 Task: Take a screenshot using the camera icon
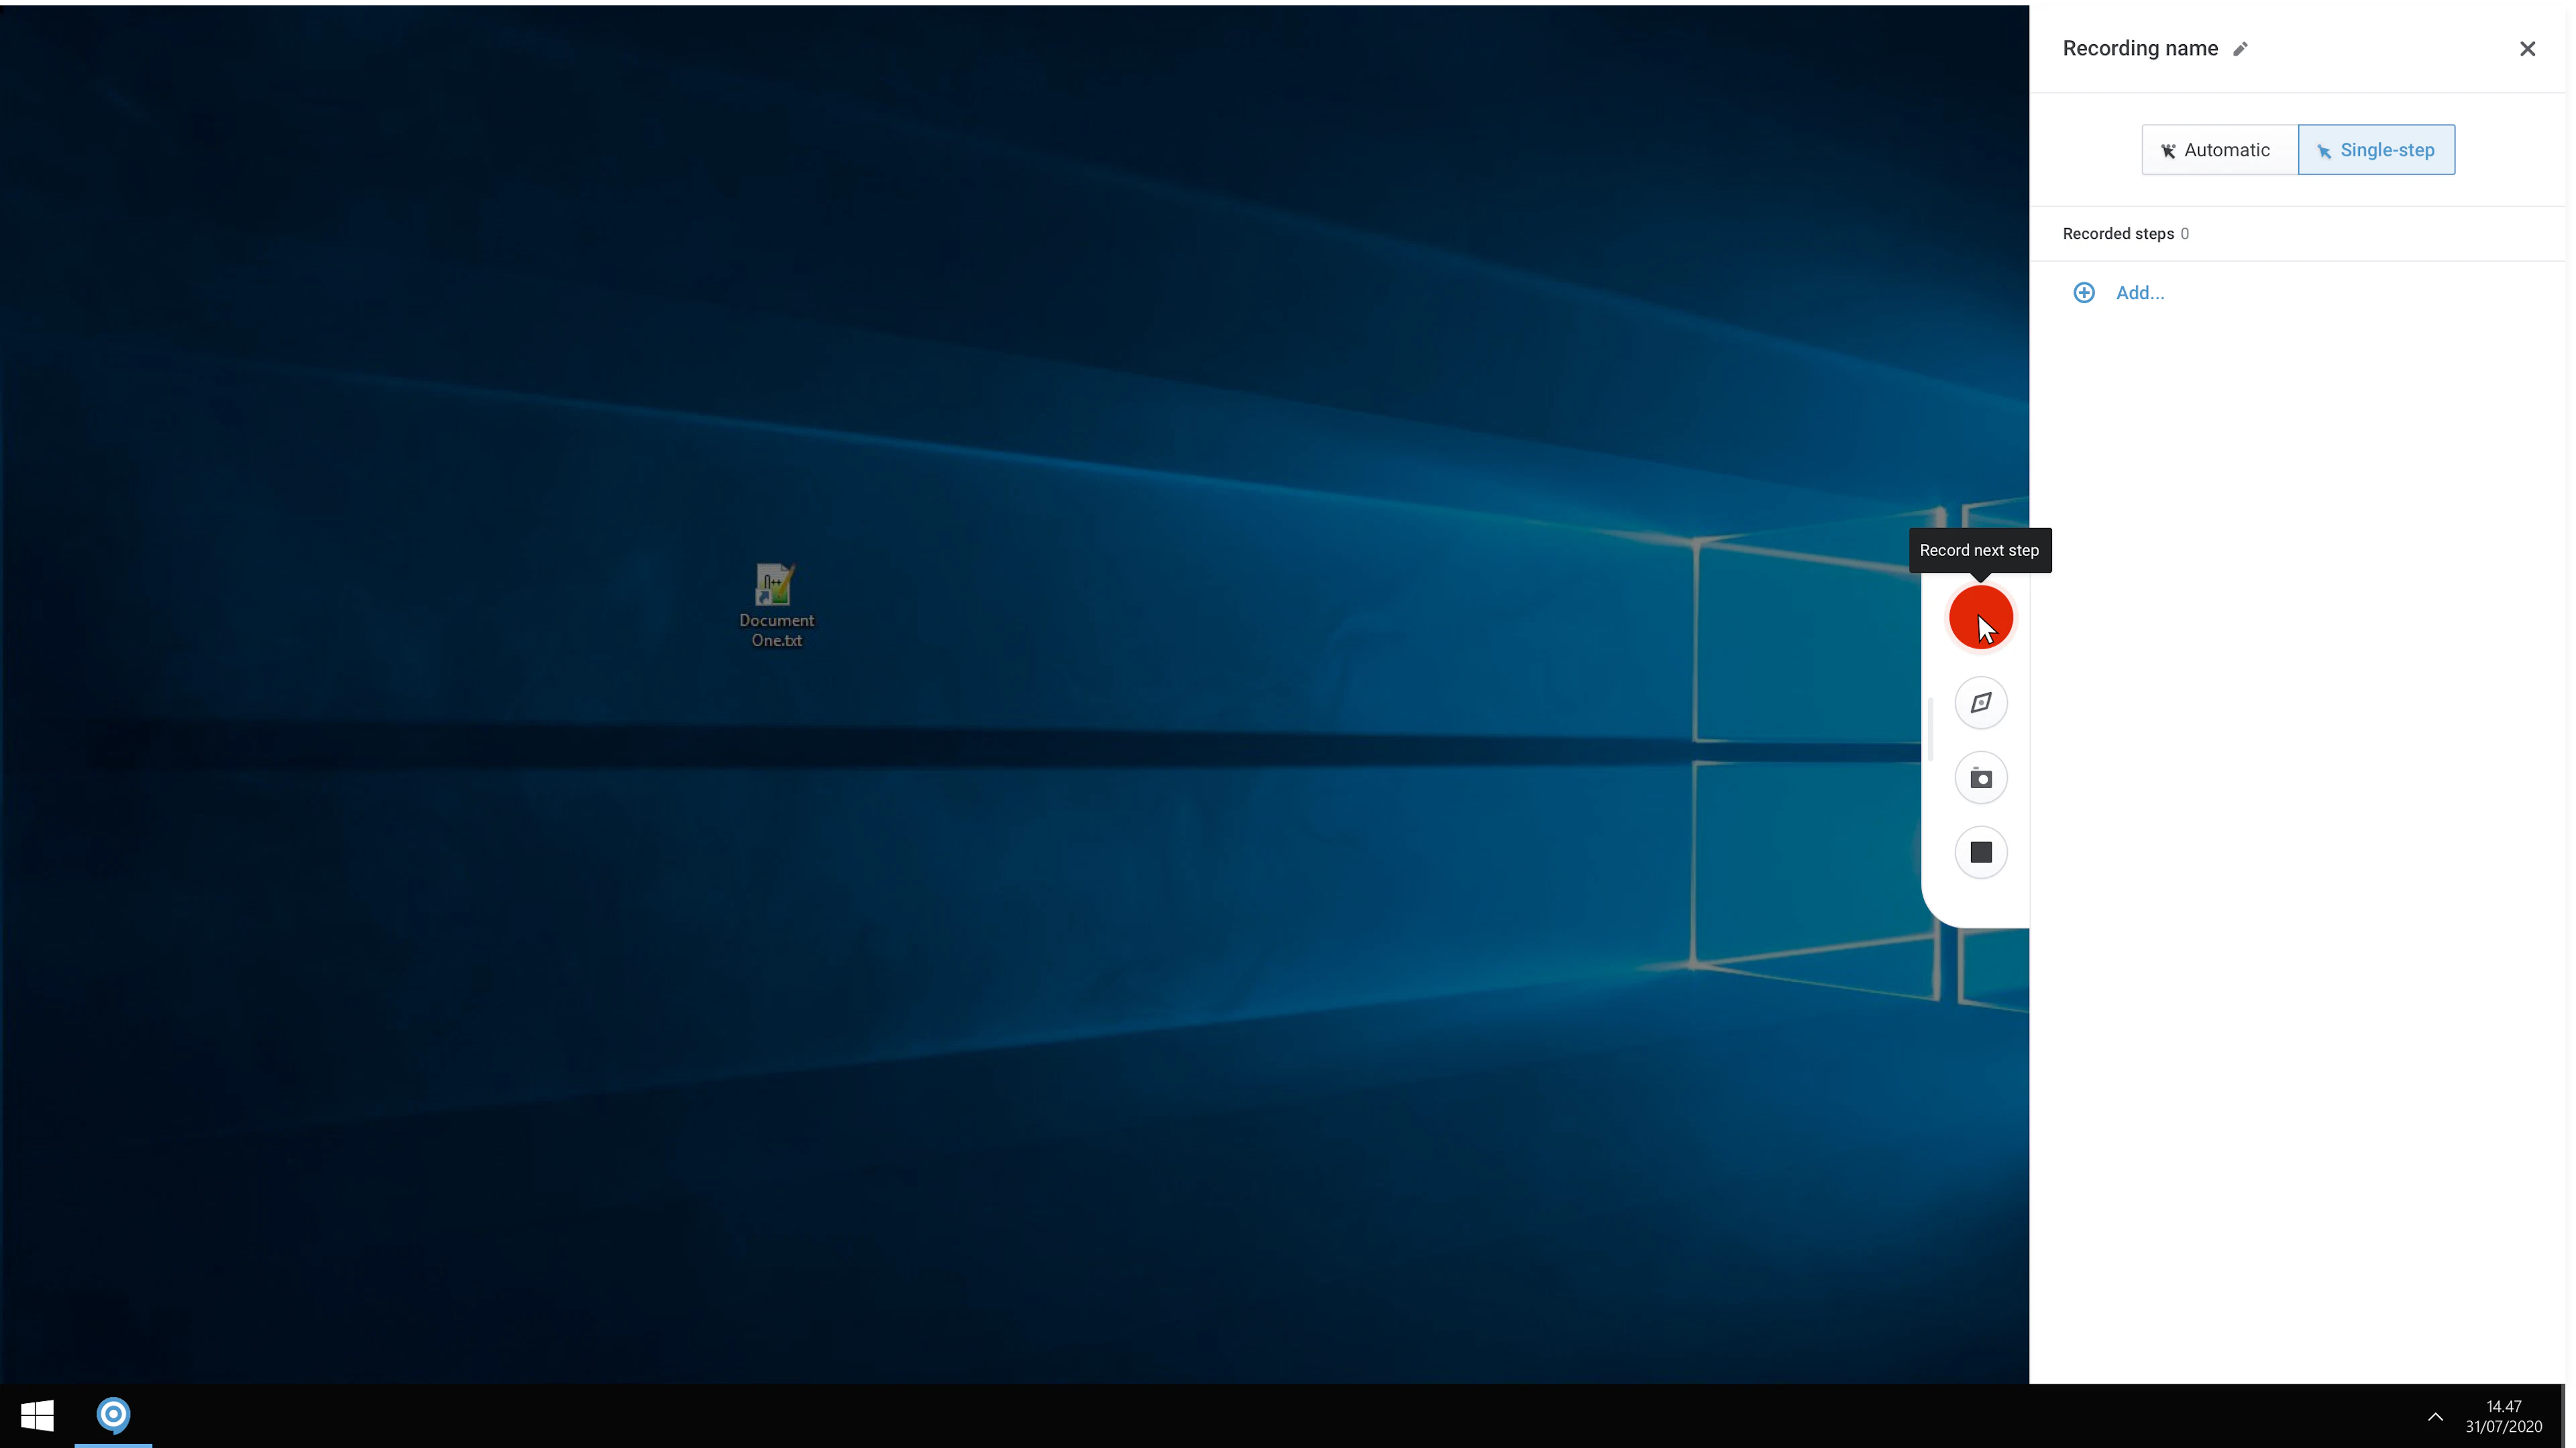tap(1981, 777)
